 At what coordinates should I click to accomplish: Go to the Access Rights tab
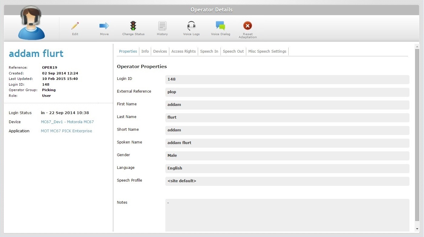(184, 51)
